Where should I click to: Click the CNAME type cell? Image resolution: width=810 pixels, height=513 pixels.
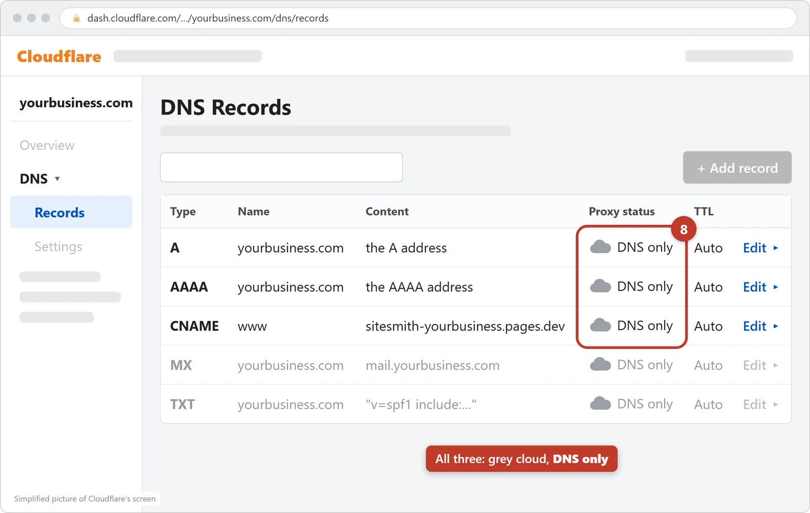[x=194, y=326]
